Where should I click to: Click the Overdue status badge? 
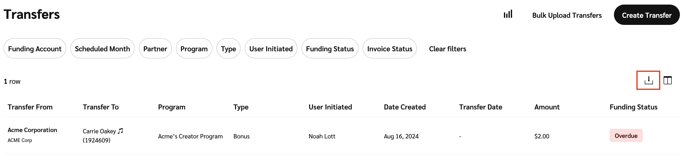626,136
